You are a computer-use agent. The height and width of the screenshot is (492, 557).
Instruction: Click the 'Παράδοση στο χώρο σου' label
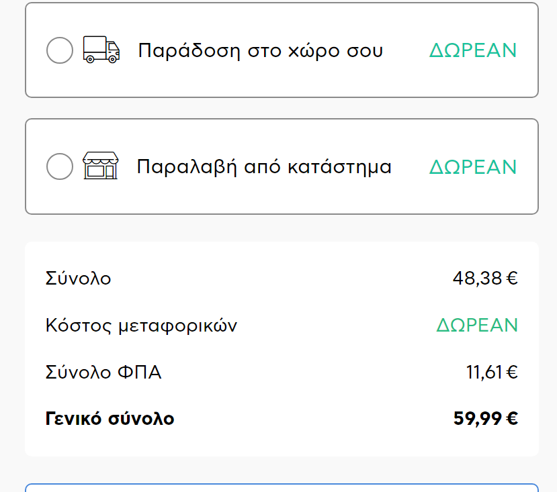(260, 51)
